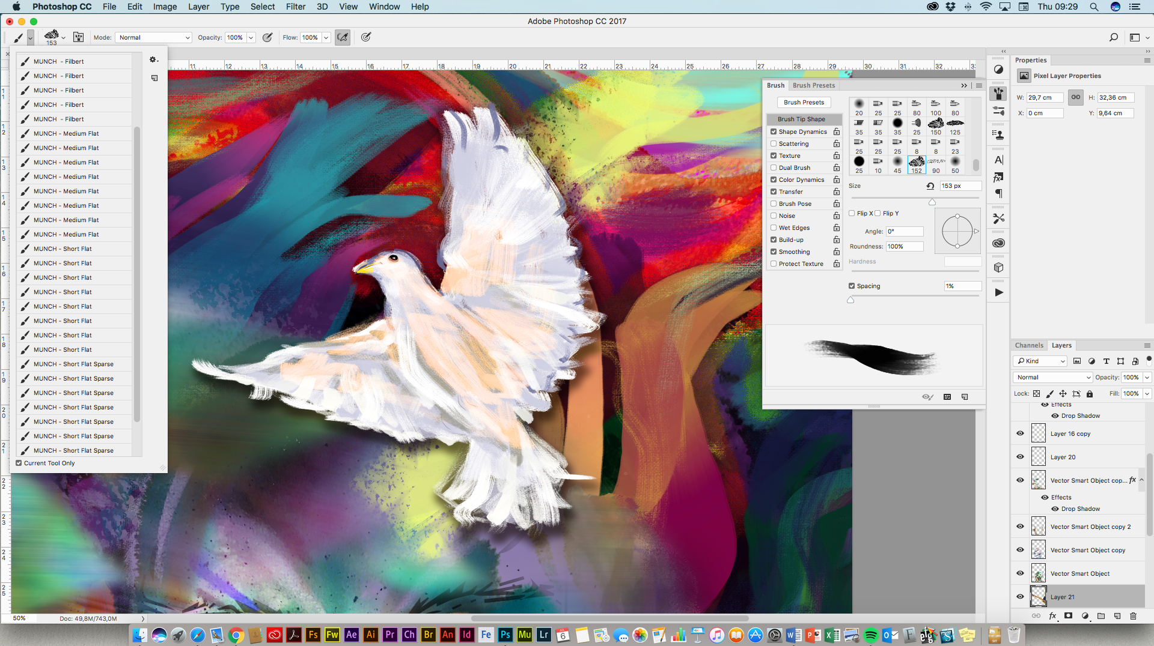Create a new group folder
1154x646 pixels.
(1101, 616)
